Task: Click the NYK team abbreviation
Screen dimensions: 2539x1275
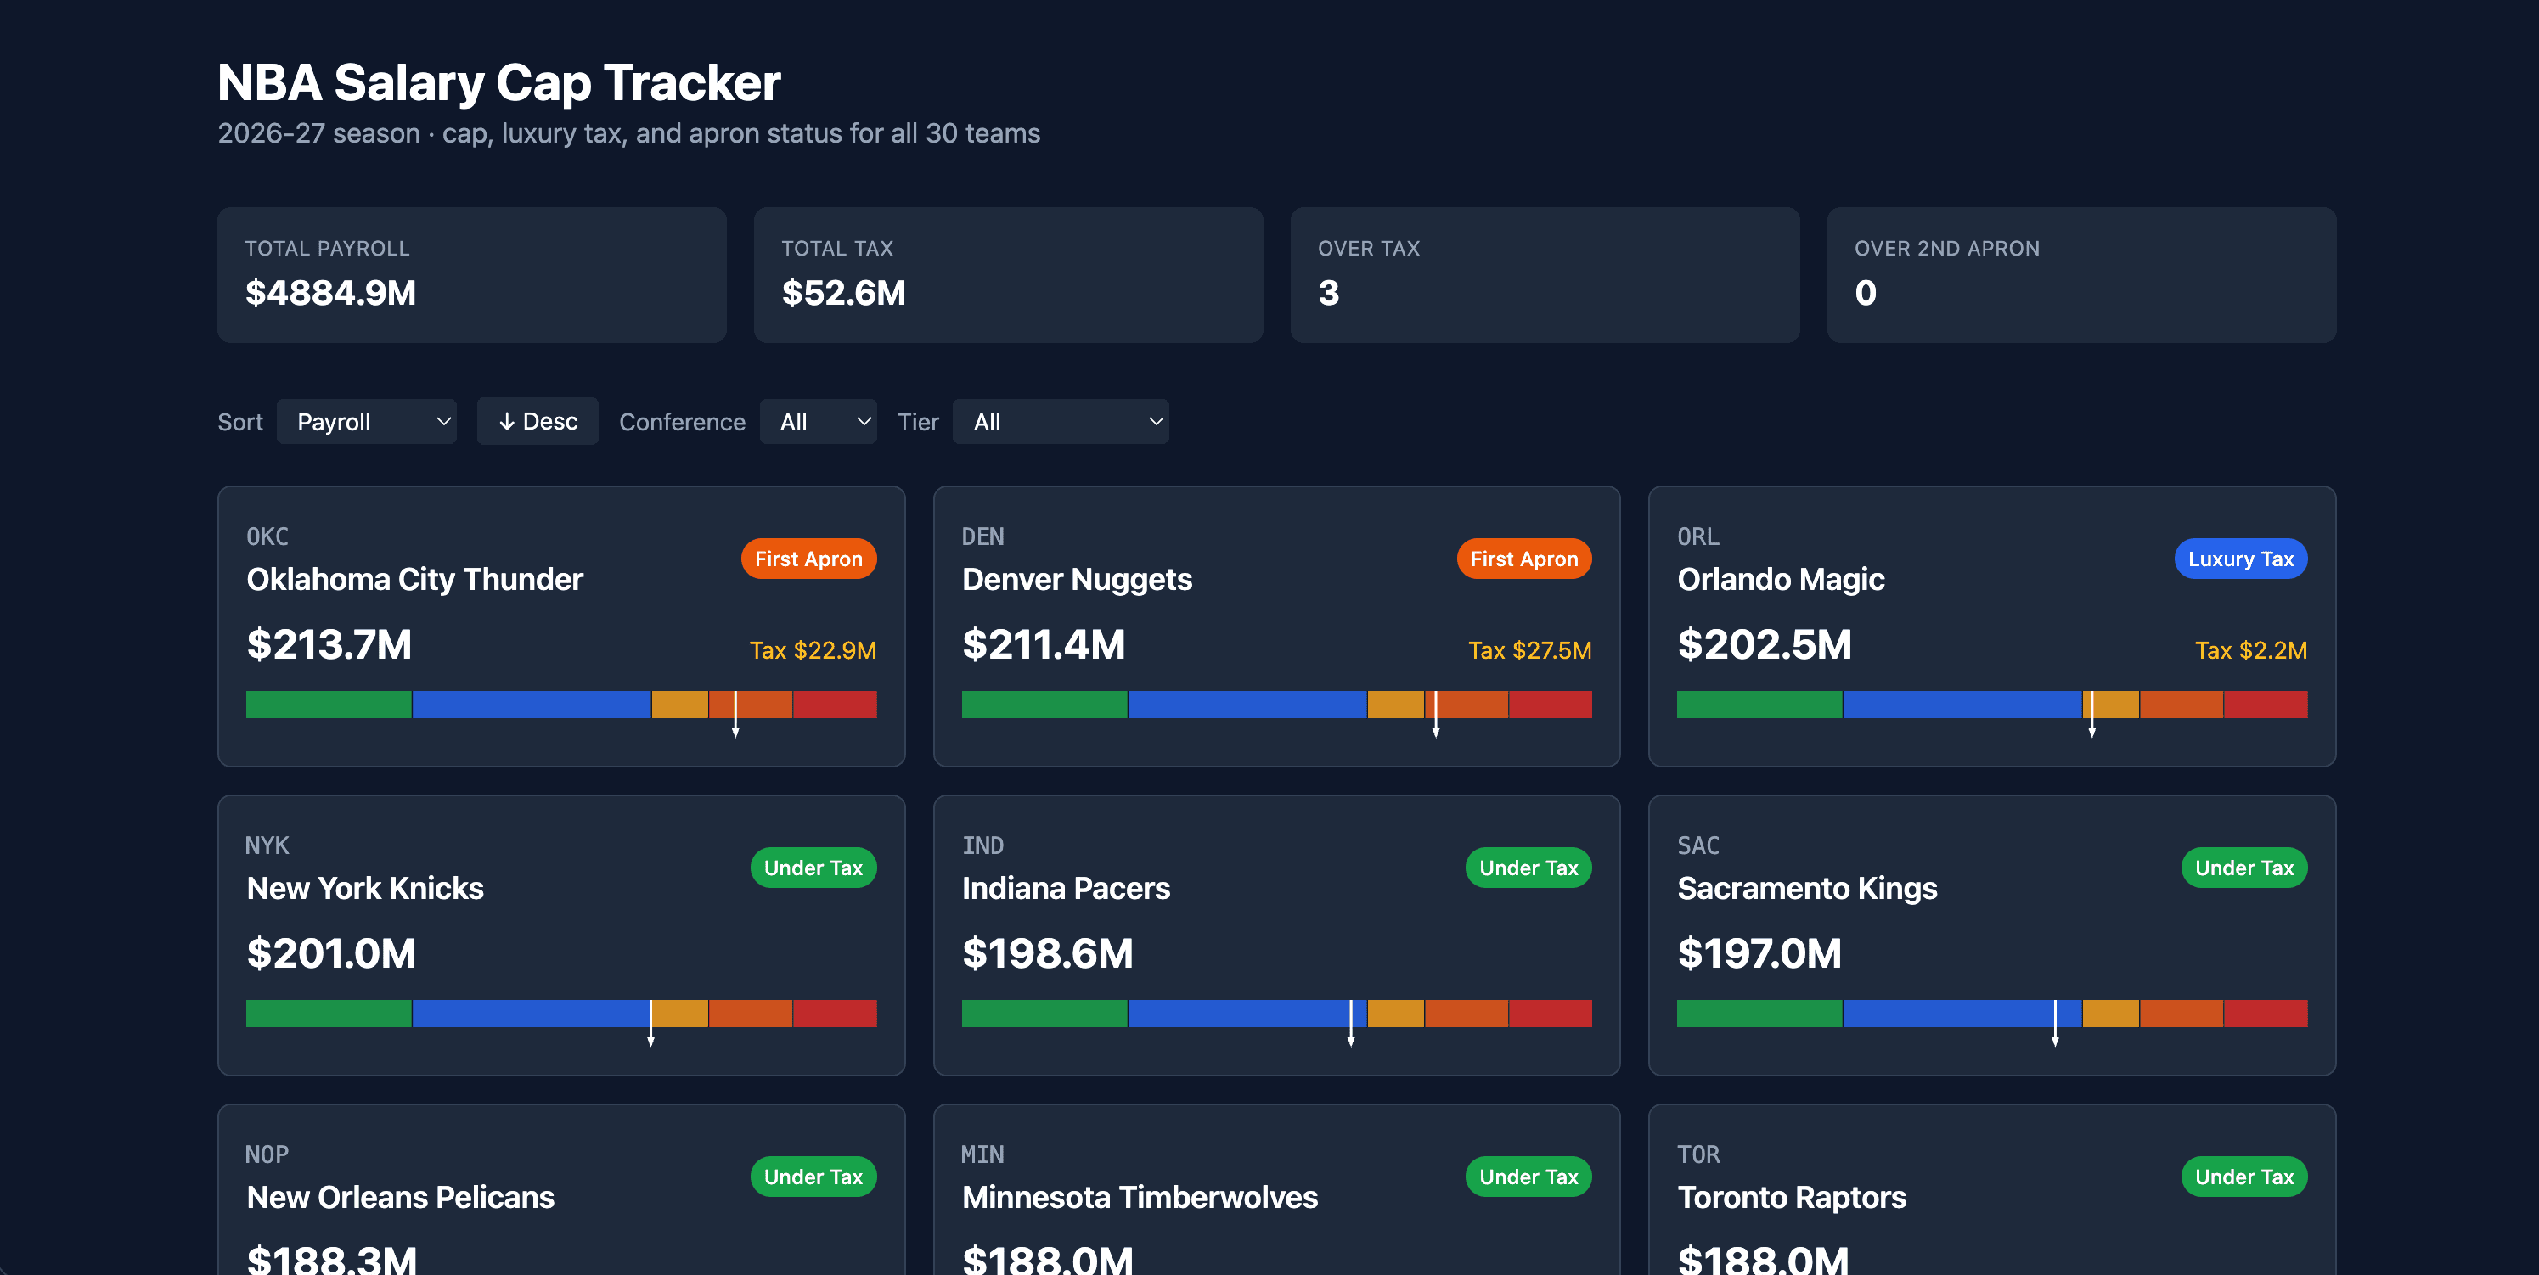Action: pos(267,845)
